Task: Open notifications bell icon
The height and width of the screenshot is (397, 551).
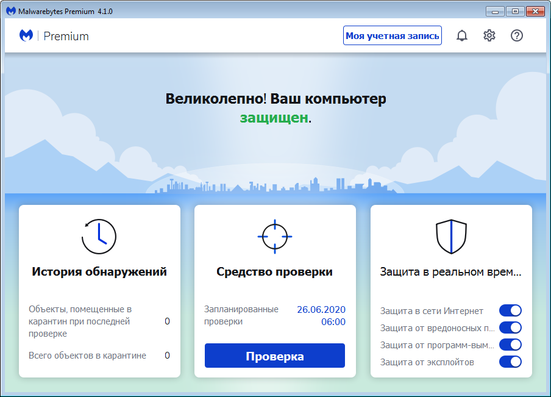Action: tap(462, 36)
